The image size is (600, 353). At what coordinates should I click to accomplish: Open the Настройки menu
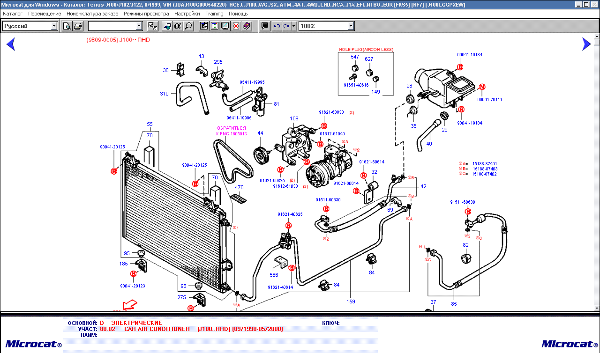pos(187,14)
